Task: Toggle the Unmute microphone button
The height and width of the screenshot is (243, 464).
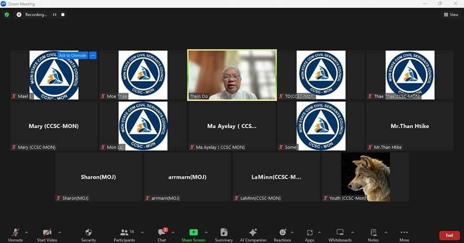Action: tap(15, 235)
